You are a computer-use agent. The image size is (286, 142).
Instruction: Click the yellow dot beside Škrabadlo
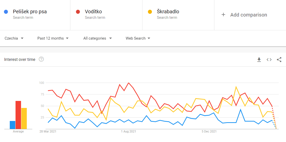coord(150,12)
